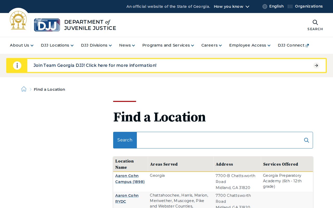The width and height of the screenshot is (333, 208).
Task: Click the Organizations list icon
Action: click(x=290, y=6)
